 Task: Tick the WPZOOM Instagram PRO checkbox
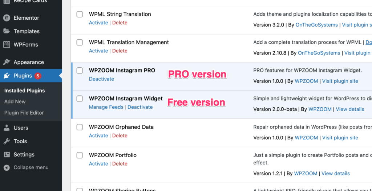pos(80,71)
